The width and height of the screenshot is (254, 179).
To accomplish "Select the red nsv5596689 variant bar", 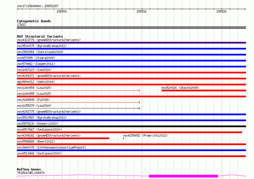I will pos(131,144).
